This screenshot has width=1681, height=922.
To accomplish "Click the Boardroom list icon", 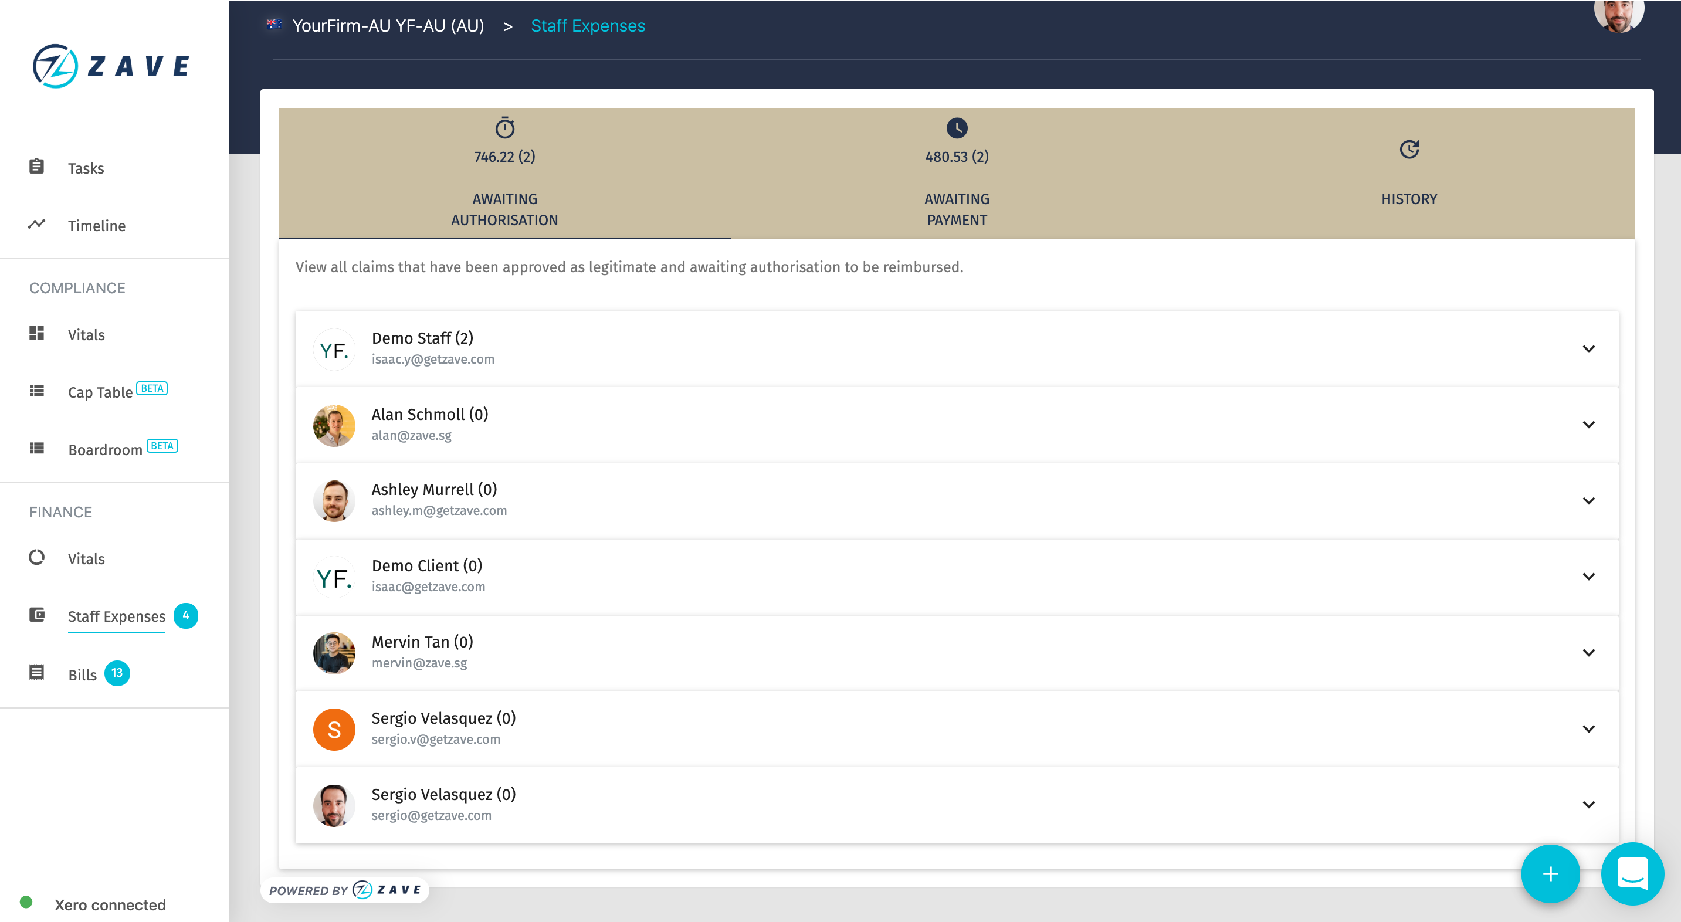I will point(36,448).
